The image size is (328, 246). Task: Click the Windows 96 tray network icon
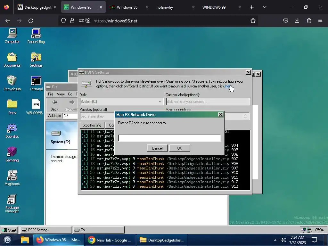pyautogui.click(x=304, y=230)
